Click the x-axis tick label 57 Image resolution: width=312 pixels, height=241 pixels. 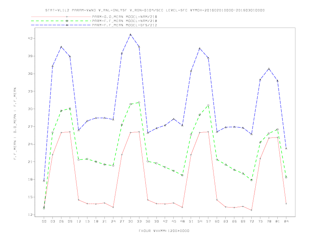(x=208, y=221)
